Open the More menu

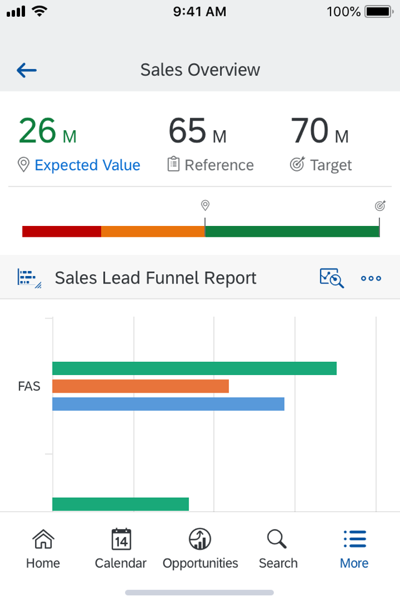coord(354,548)
